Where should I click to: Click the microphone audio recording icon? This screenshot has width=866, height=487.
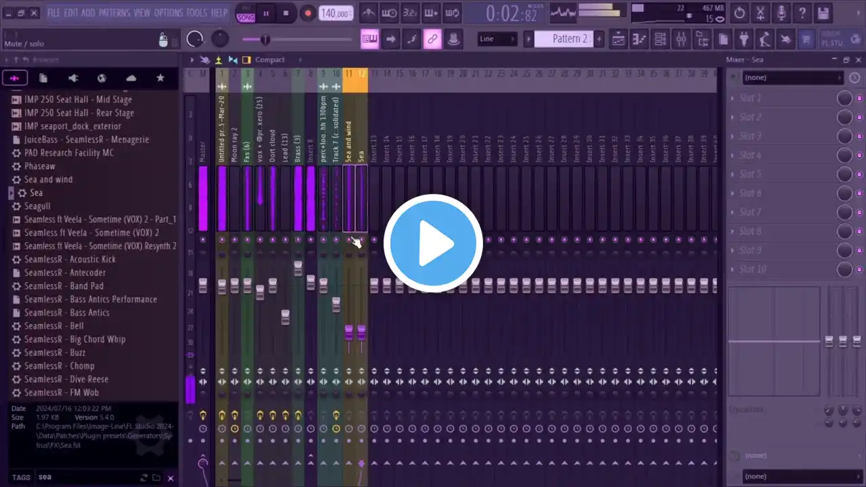(x=781, y=13)
